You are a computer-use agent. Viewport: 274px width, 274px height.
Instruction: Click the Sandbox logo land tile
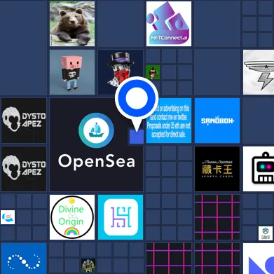(x=217, y=121)
